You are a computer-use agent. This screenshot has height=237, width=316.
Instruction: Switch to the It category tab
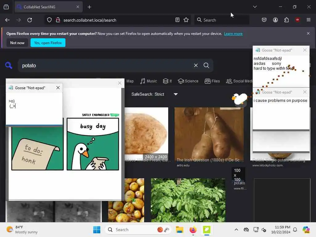167,81
